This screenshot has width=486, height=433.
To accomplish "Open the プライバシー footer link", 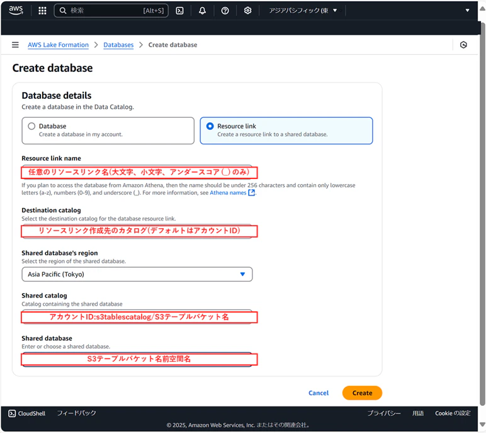I will point(384,413).
